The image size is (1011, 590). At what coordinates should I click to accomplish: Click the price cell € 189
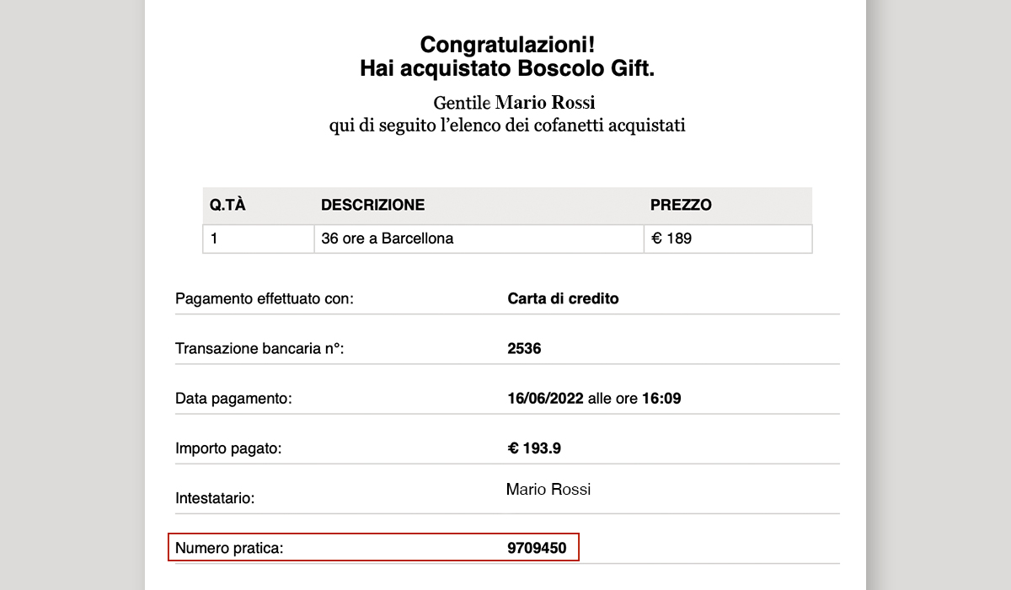728,239
